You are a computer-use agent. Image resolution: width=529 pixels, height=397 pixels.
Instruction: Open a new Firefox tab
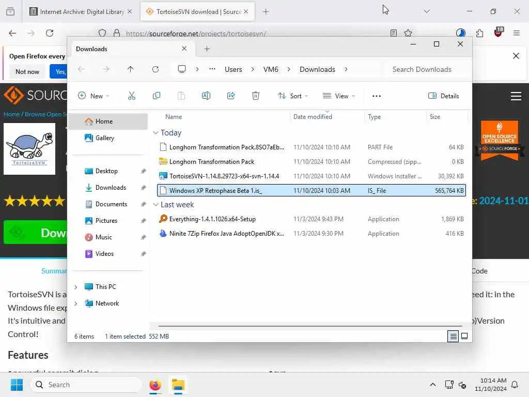pos(266,12)
